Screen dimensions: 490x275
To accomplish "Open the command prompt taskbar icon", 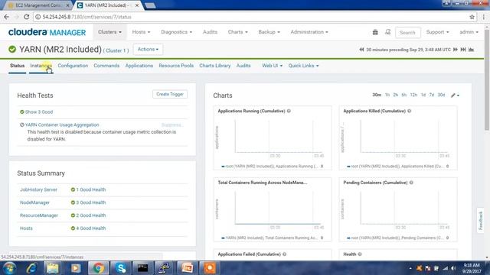I will 143,268.
